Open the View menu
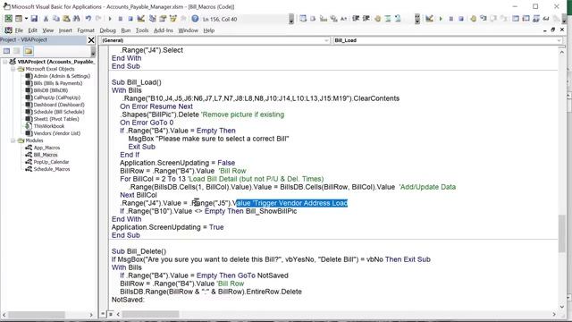Viewport: 572px width, 322px height. click(47, 30)
